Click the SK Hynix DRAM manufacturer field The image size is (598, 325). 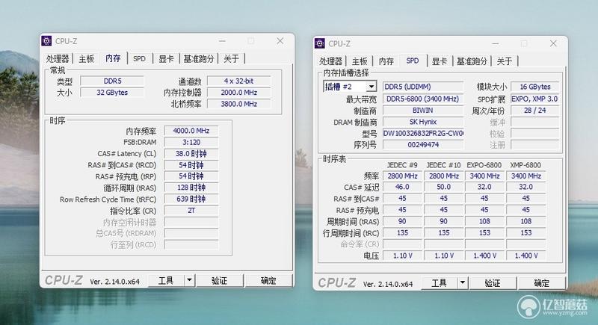coord(423,122)
